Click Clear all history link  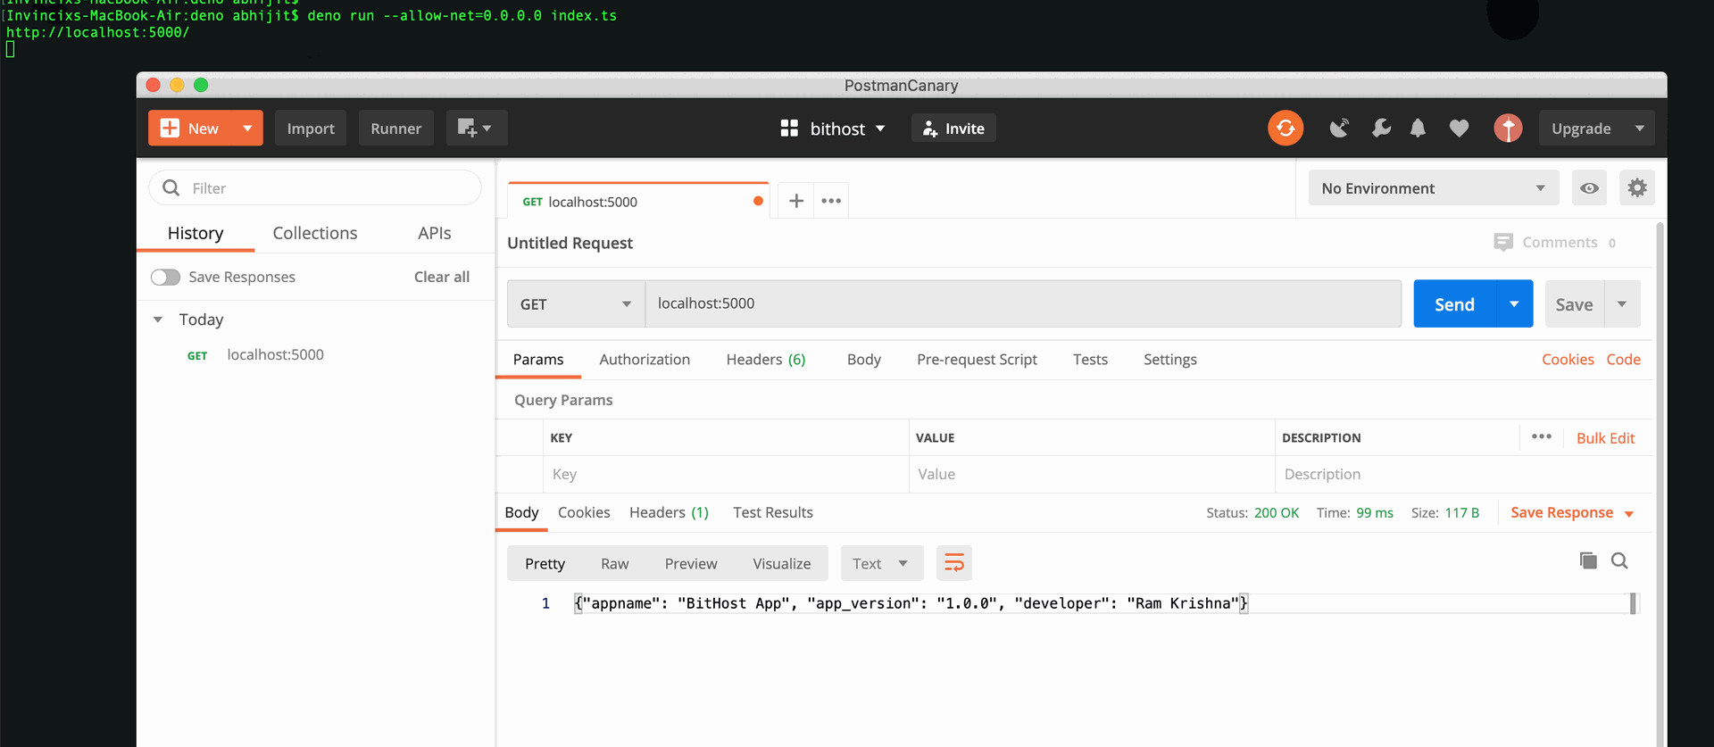pyautogui.click(x=442, y=277)
